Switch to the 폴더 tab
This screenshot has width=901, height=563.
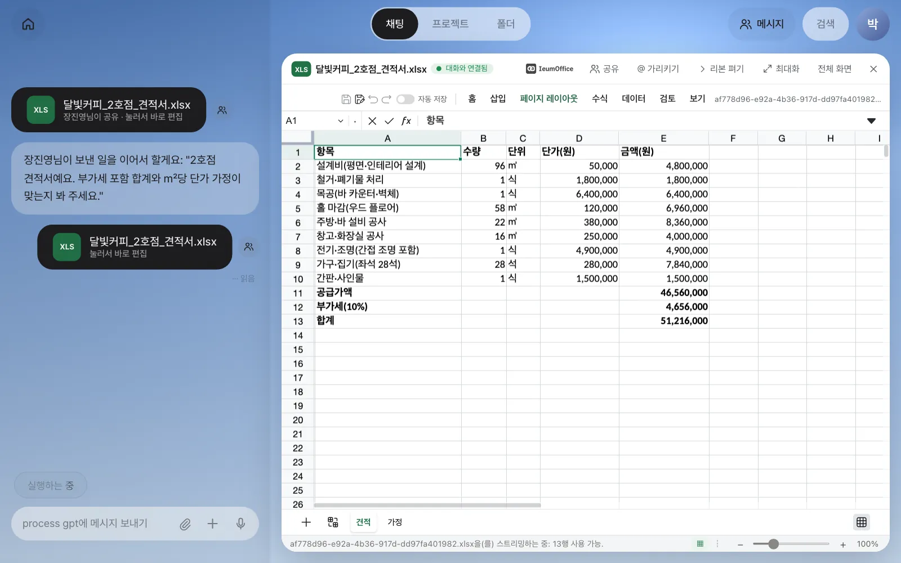[506, 24]
